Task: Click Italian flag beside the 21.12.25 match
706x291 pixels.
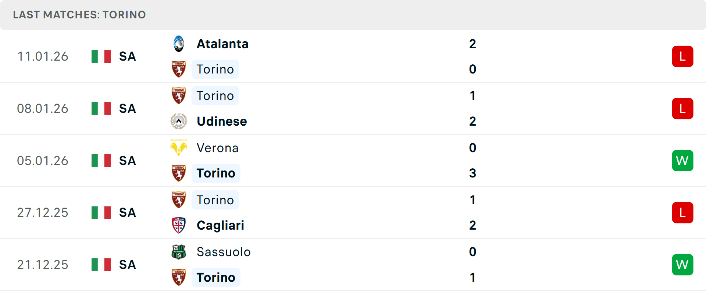Action: pyautogui.click(x=101, y=265)
